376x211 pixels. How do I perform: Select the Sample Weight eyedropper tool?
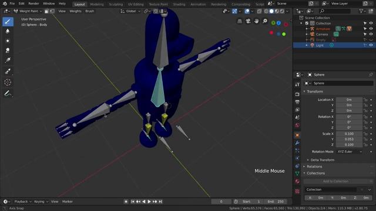tap(8, 72)
